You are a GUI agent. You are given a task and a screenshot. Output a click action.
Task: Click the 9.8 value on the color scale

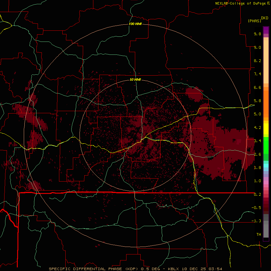coord(257,34)
